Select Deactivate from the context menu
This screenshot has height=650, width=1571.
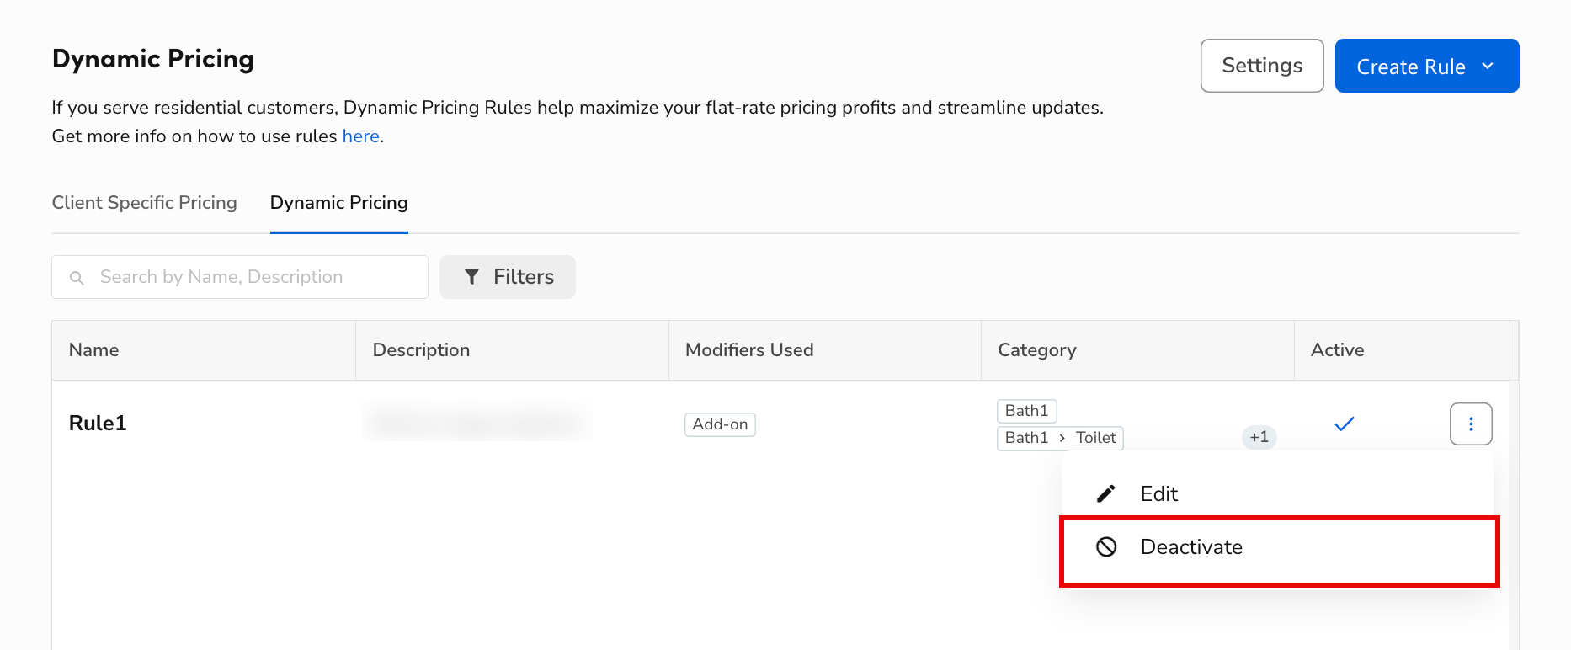(x=1190, y=546)
